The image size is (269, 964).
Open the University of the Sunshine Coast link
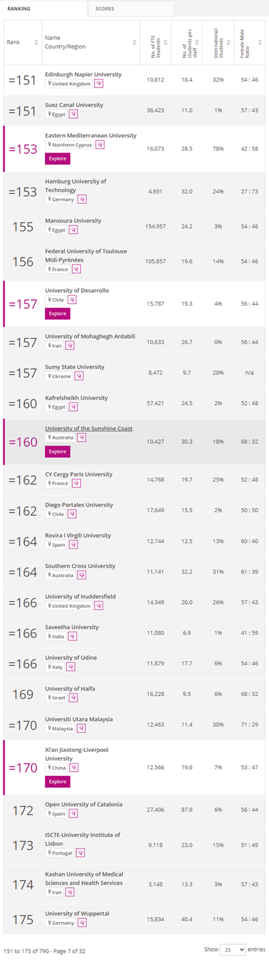[89, 428]
